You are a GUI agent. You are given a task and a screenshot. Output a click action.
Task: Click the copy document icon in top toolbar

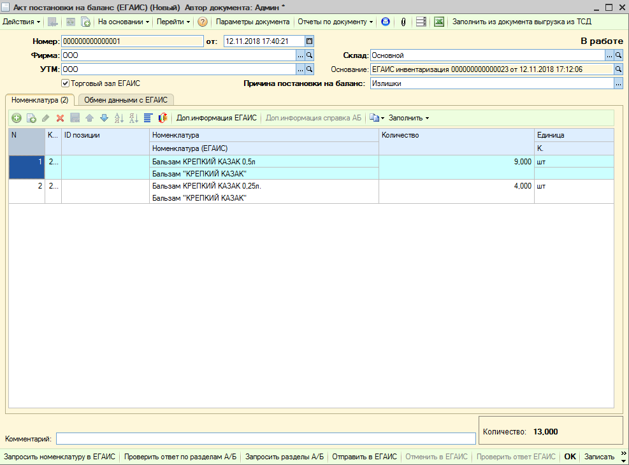click(x=85, y=22)
